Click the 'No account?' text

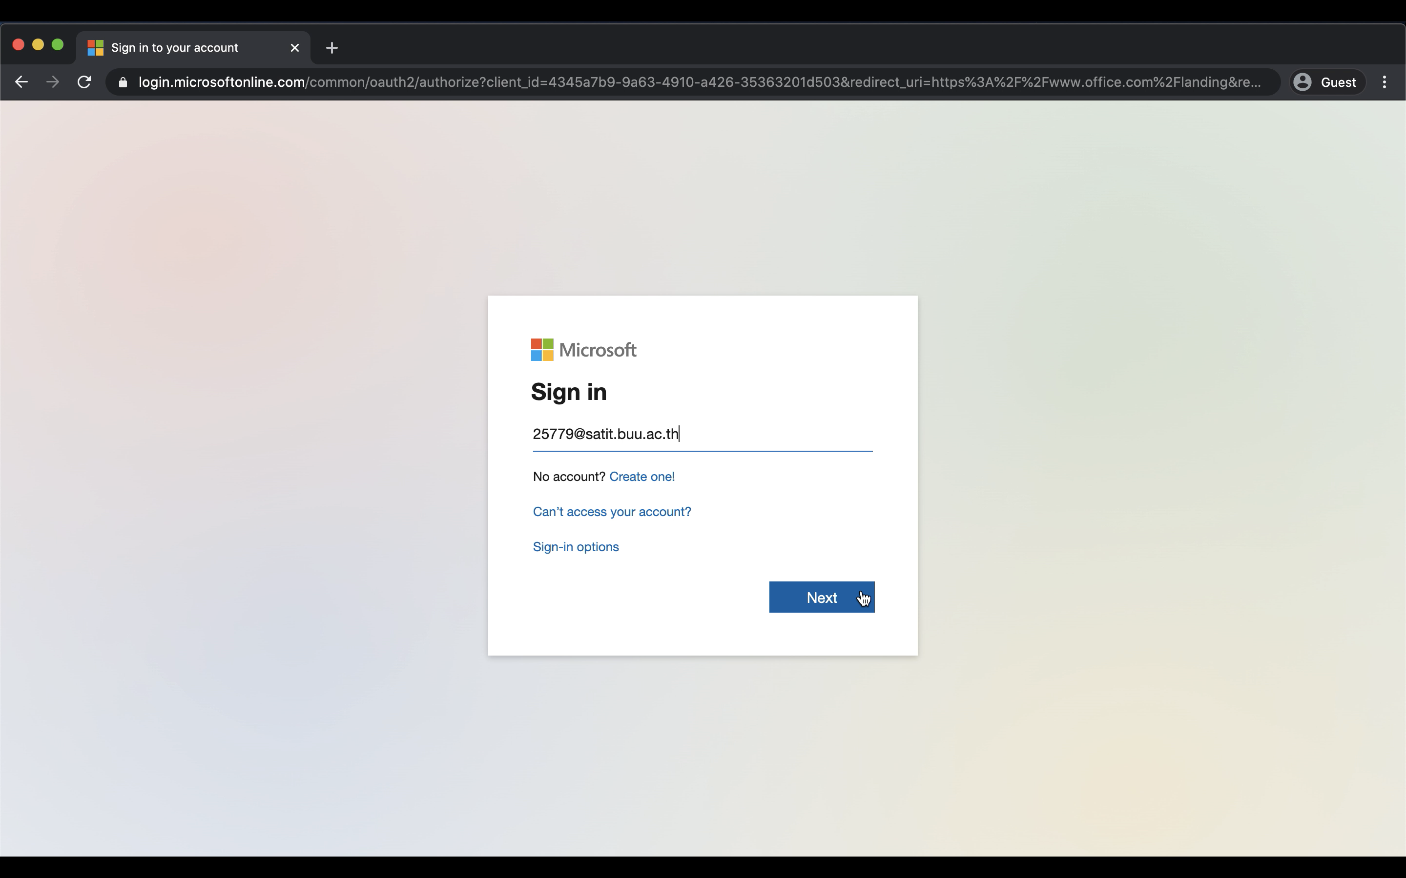pyautogui.click(x=569, y=476)
